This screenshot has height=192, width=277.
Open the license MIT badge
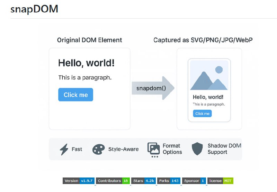(221, 181)
